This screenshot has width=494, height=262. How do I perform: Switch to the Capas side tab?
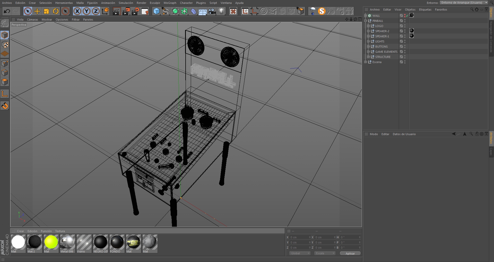pyautogui.click(x=491, y=152)
